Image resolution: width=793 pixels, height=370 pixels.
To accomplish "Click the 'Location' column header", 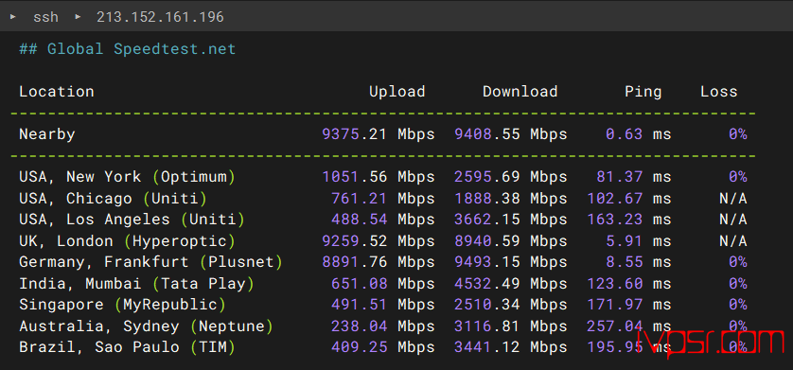I will 57,92.
